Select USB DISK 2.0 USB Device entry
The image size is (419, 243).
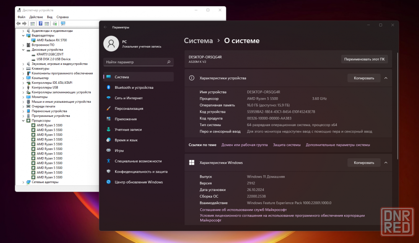pos(54,59)
